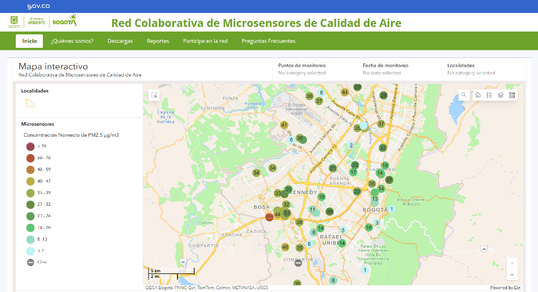Click the Bogotá logo in header
This screenshot has width=538, height=292.
(x=64, y=21)
